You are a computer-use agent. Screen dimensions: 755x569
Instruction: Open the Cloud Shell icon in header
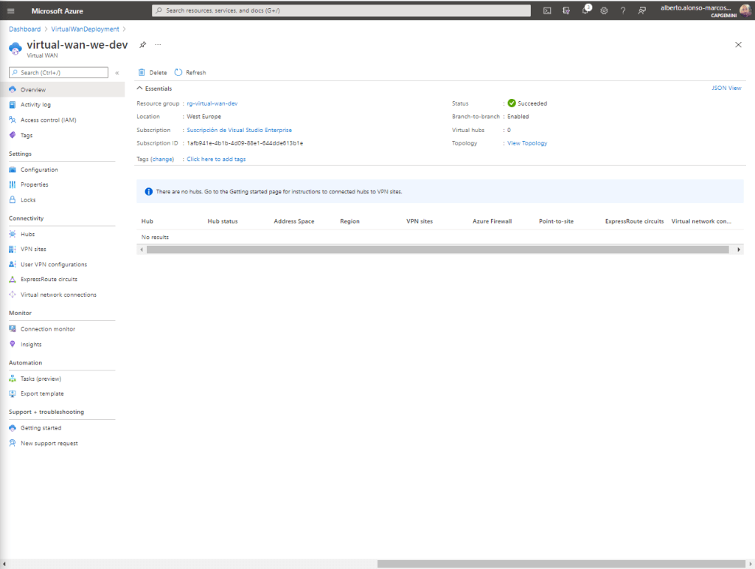tap(547, 10)
